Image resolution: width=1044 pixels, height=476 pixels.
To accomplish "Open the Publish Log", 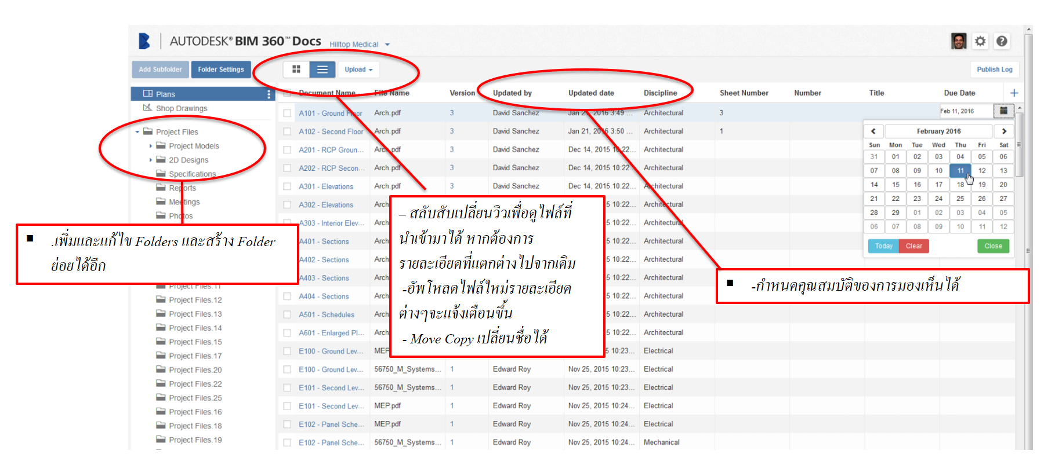I will point(994,69).
